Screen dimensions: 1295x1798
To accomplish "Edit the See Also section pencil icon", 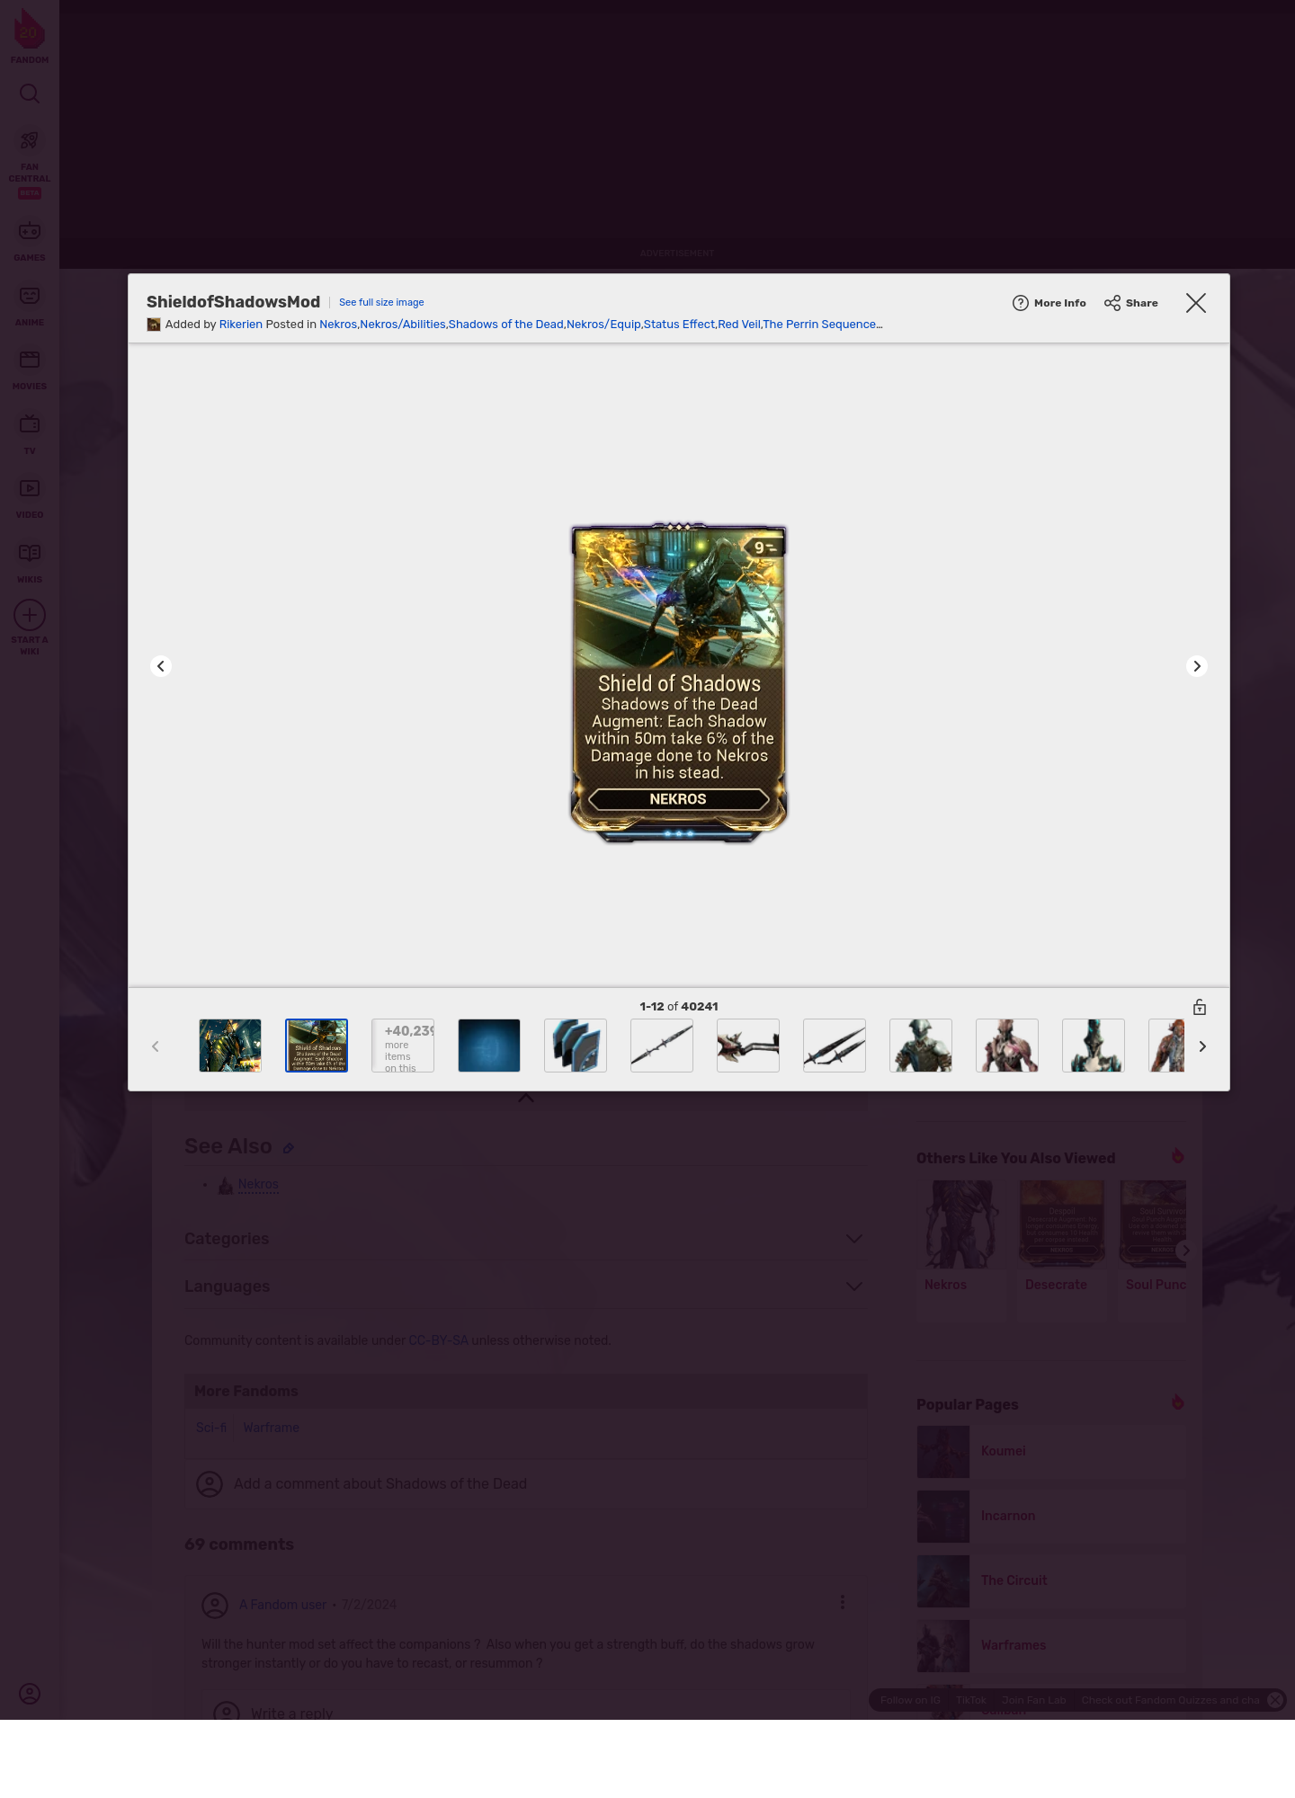I will (x=289, y=1148).
